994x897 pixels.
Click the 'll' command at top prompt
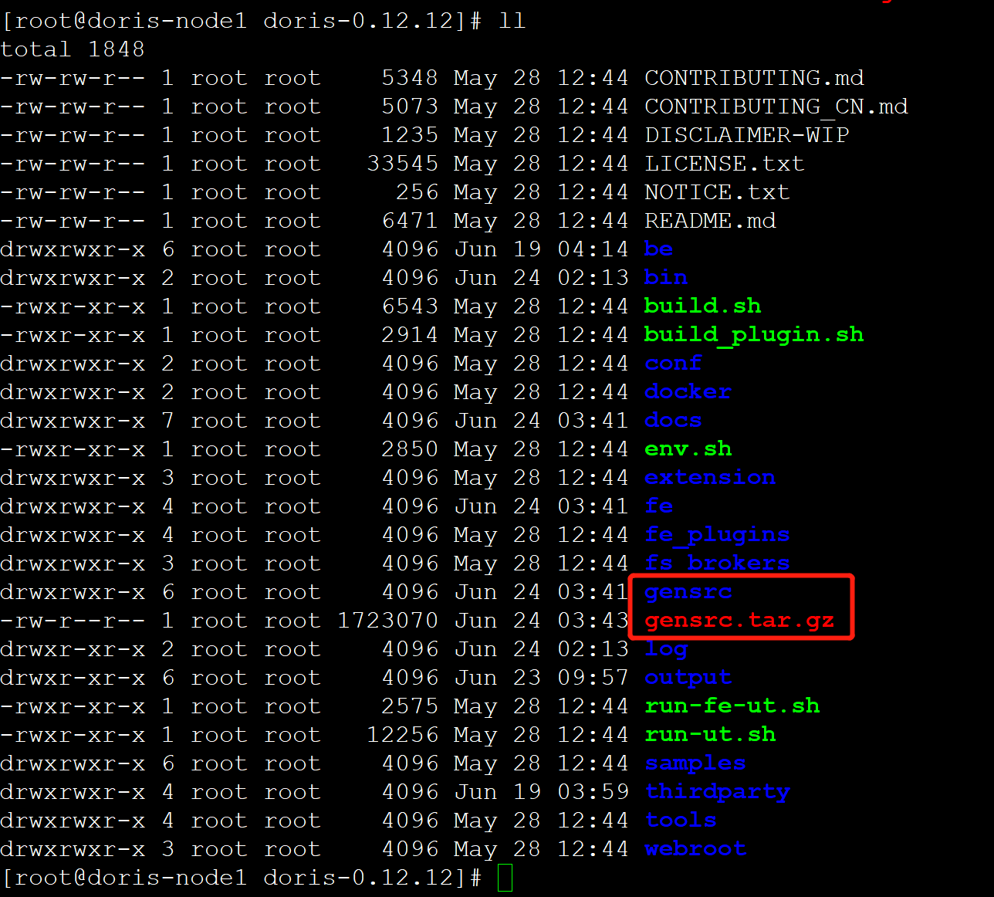pos(512,21)
